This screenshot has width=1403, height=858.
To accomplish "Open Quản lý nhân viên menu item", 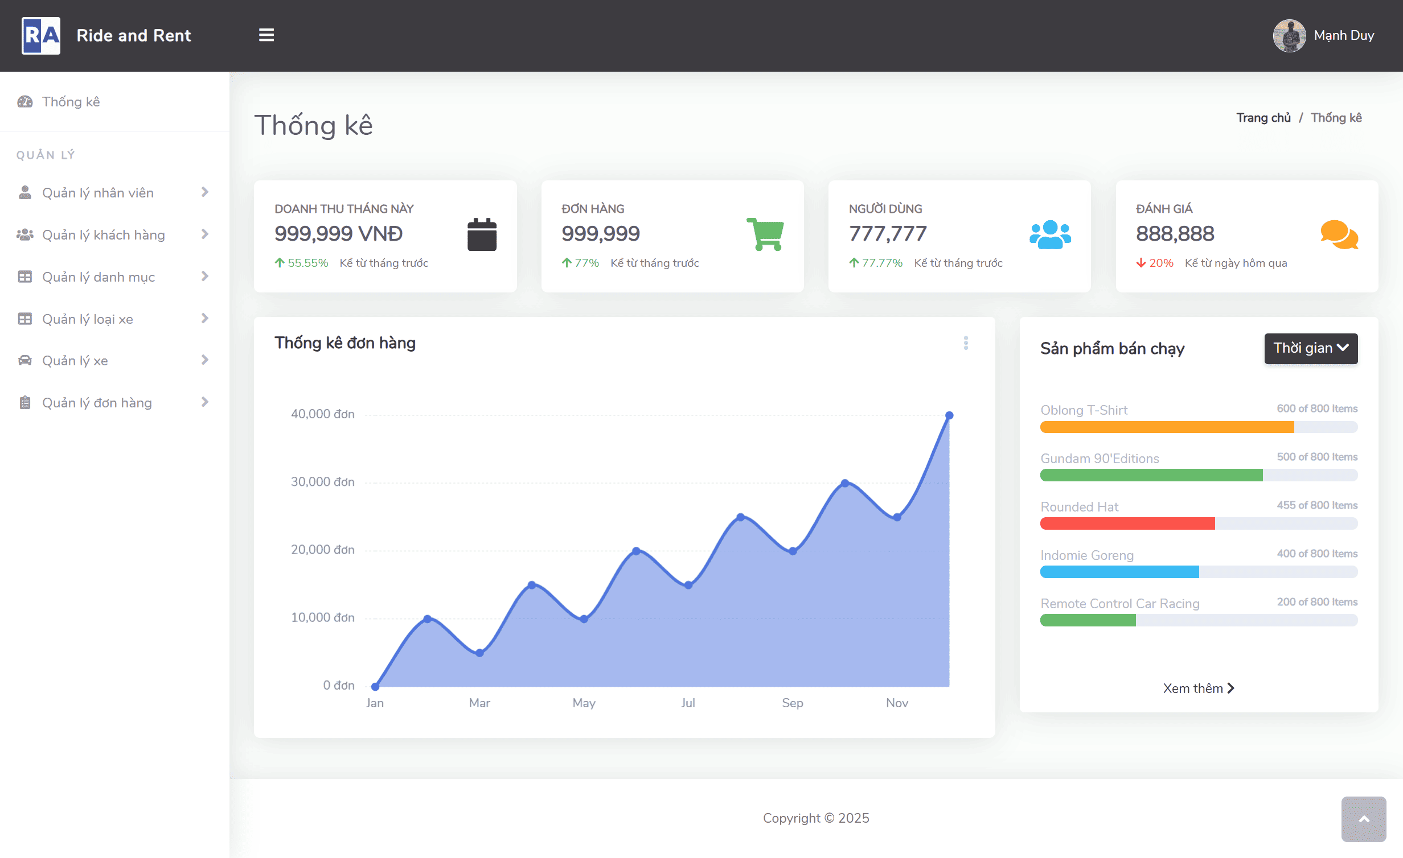I will pos(114,192).
